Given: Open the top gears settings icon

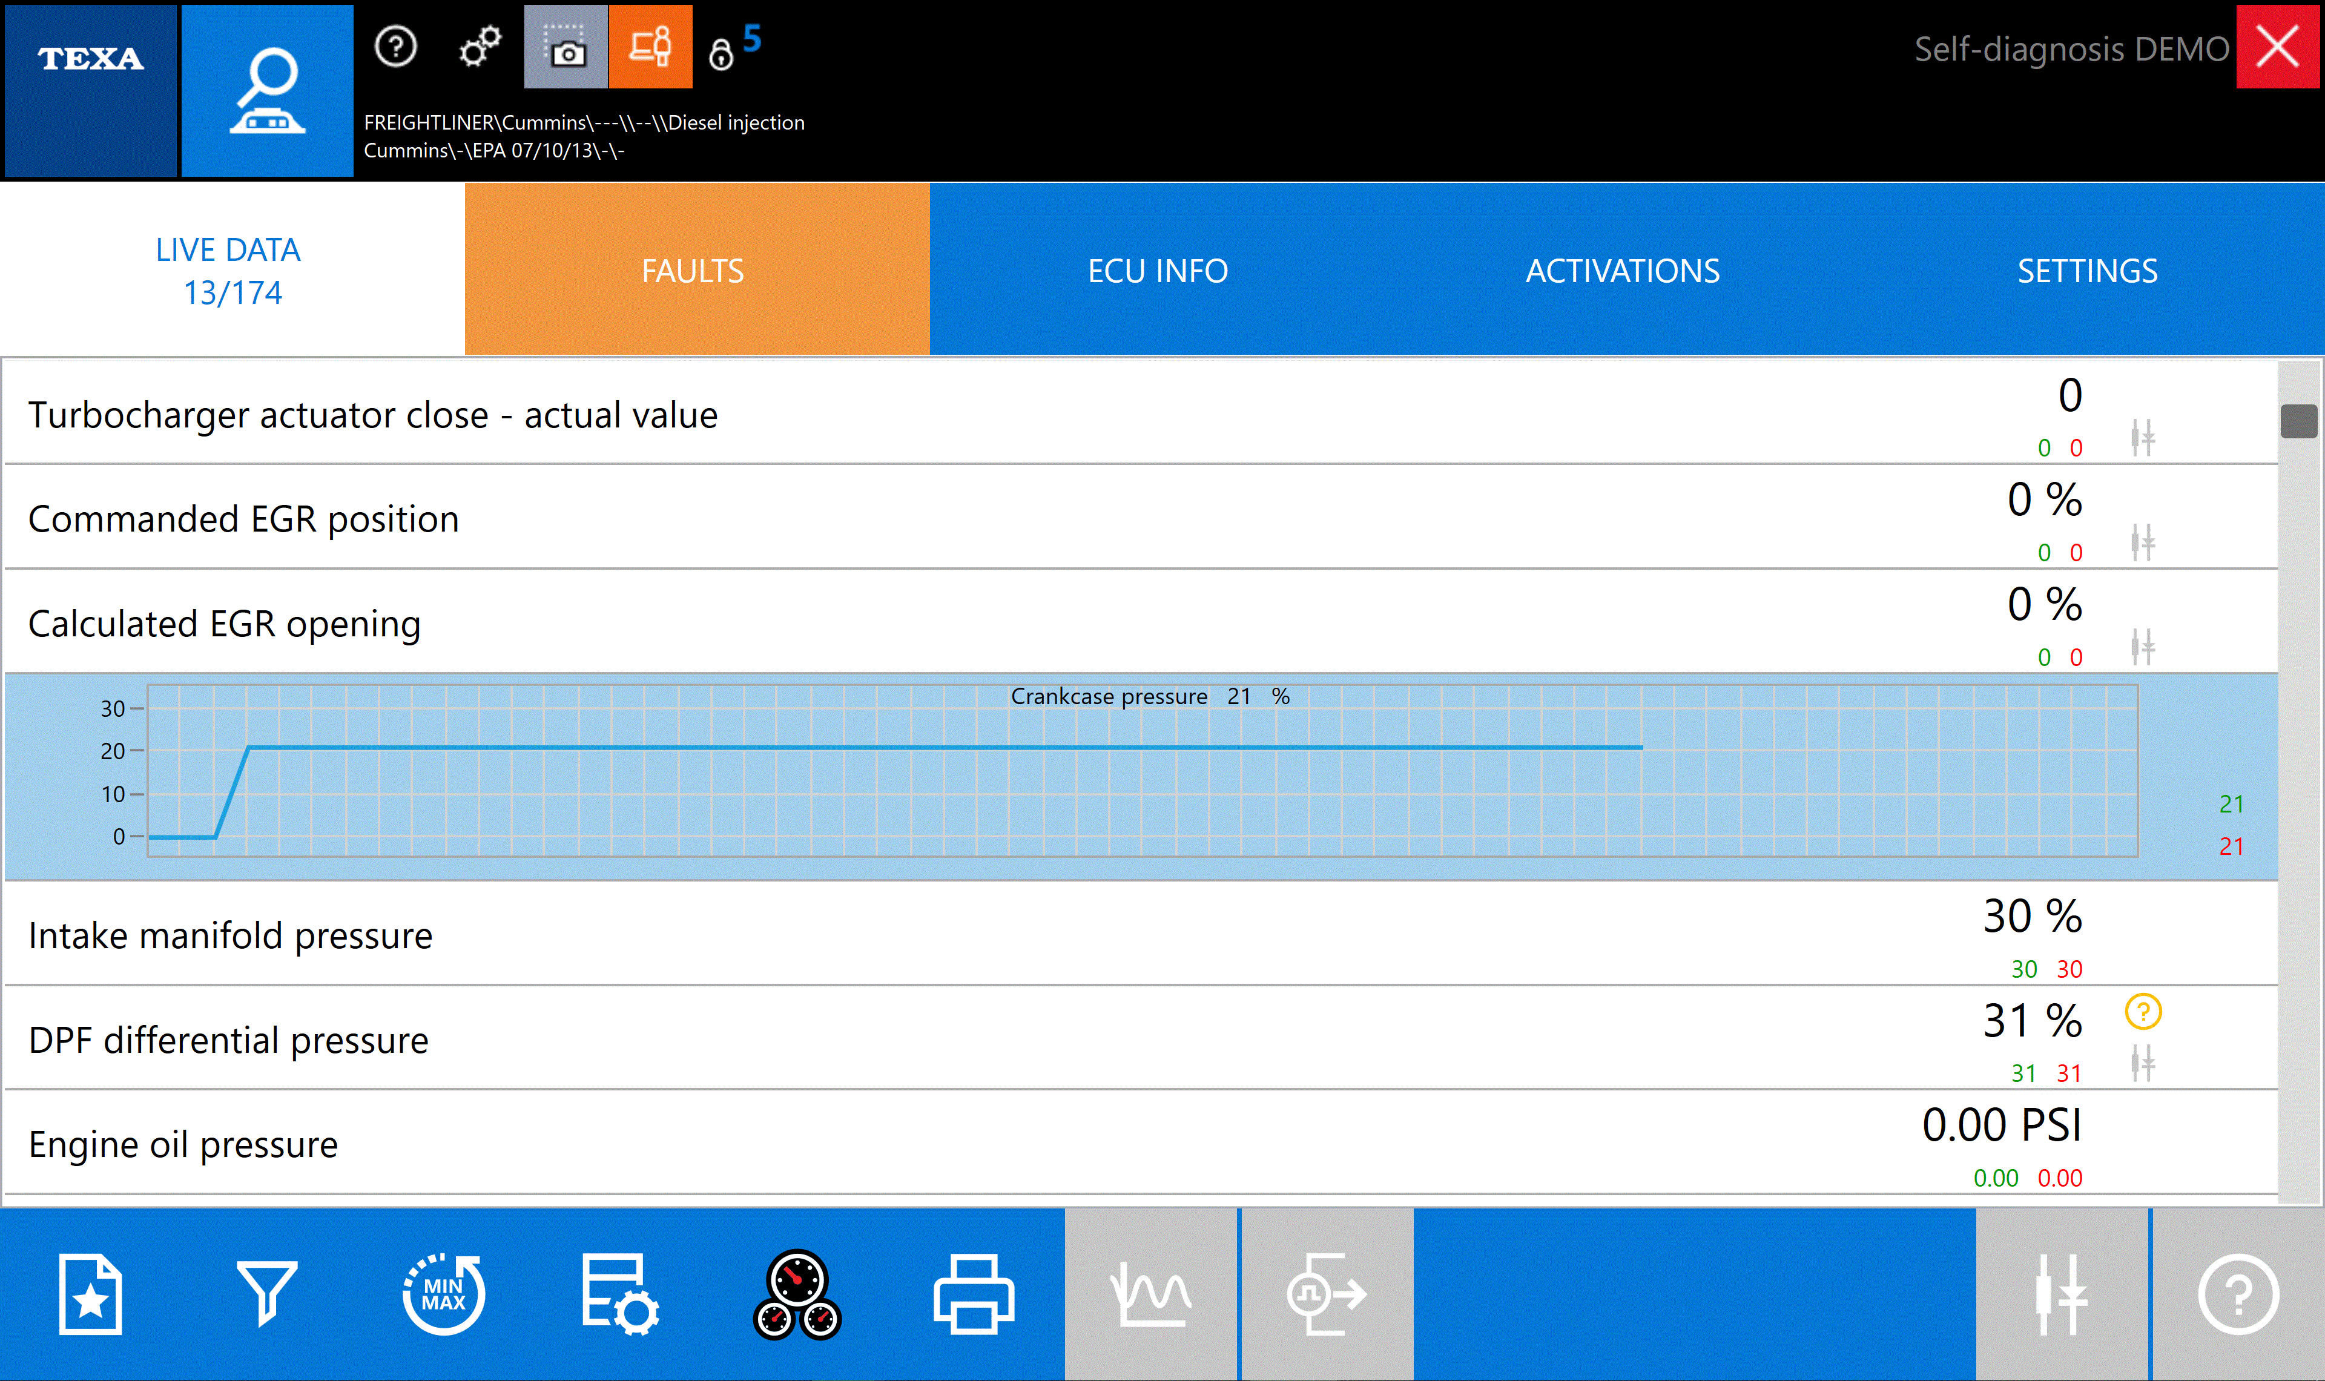Looking at the screenshot, I should point(480,47).
